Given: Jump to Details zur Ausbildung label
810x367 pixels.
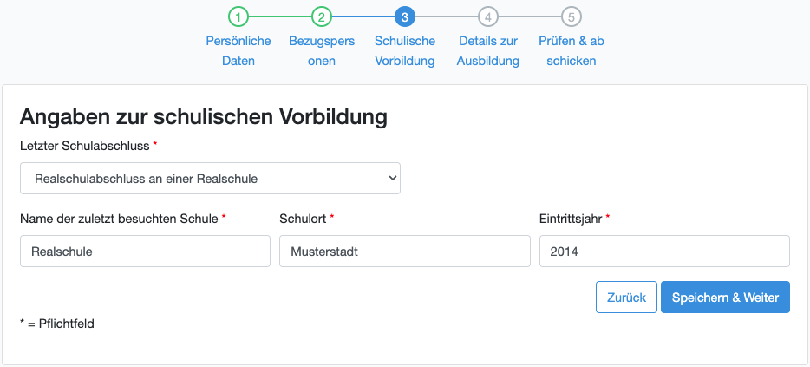Looking at the screenshot, I should pyautogui.click(x=487, y=51).
